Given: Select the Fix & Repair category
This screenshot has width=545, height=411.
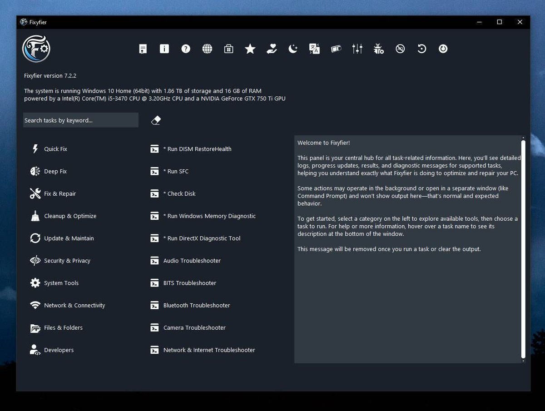Looking at the screenshot, I should point(53,193).
